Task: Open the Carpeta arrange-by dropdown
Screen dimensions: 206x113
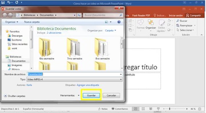Action: (x=110, y=31)
